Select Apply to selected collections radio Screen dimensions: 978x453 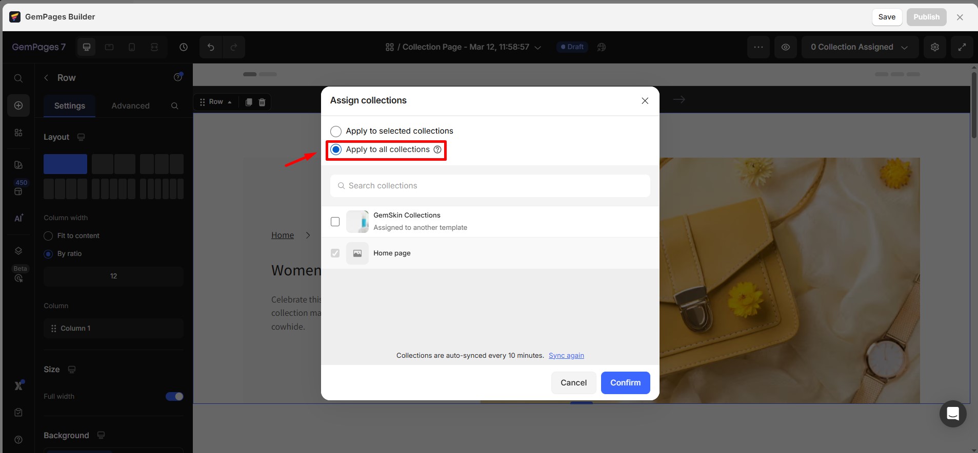[x=336, y=131]
